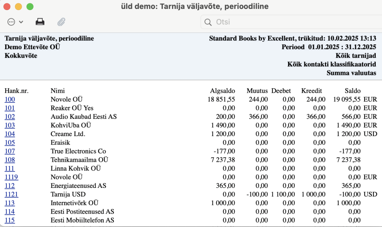Open supplier number 105 Eraisik
382x227 pixels.
[x=10, y=142]
